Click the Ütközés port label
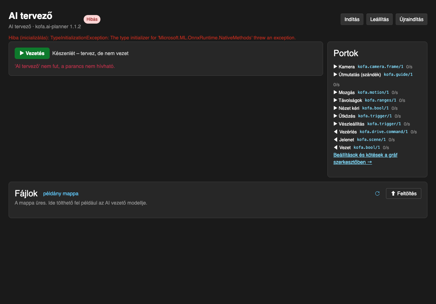Viewport: 436px width, 304px height. 347,116
